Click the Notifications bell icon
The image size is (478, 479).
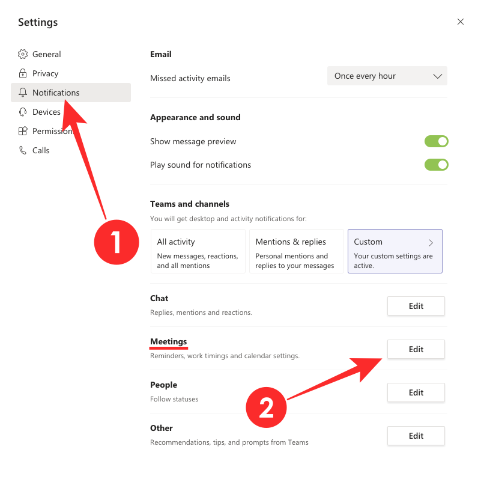(x=23, y=93)
